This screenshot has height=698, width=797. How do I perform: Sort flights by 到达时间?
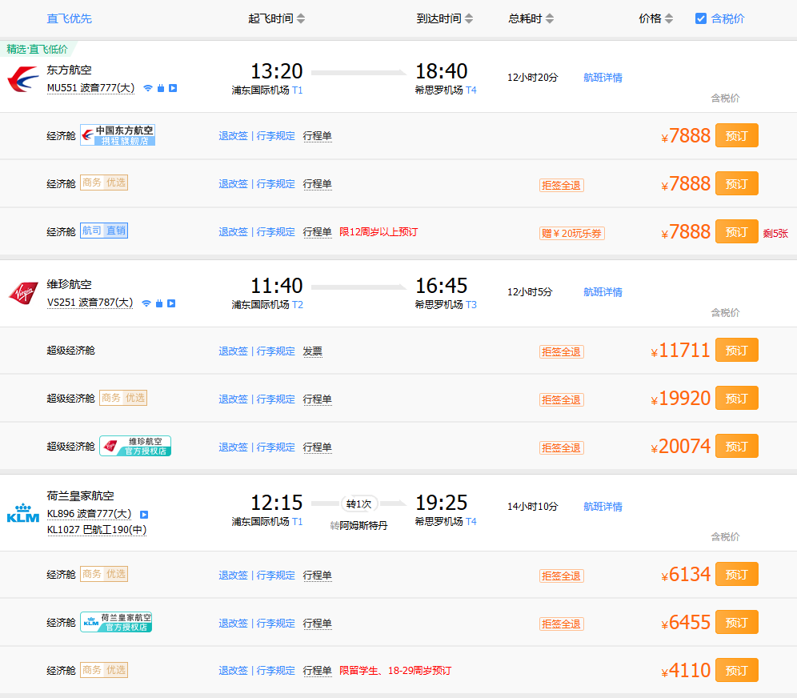pos(445,18)
